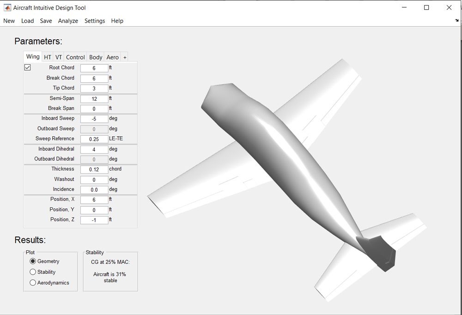
Task: Select the Aerodynamics plot radio button
Action: (33, 283)
